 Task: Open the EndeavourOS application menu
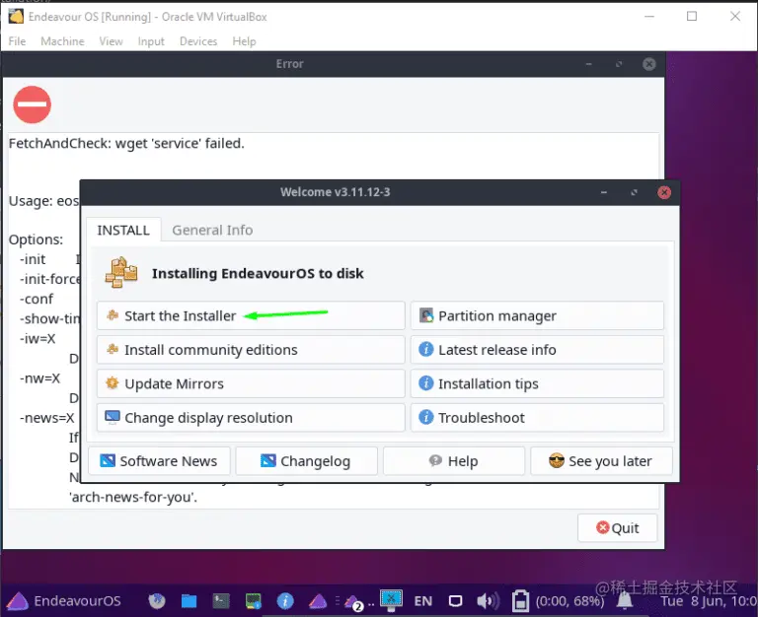tap(63, 600)
